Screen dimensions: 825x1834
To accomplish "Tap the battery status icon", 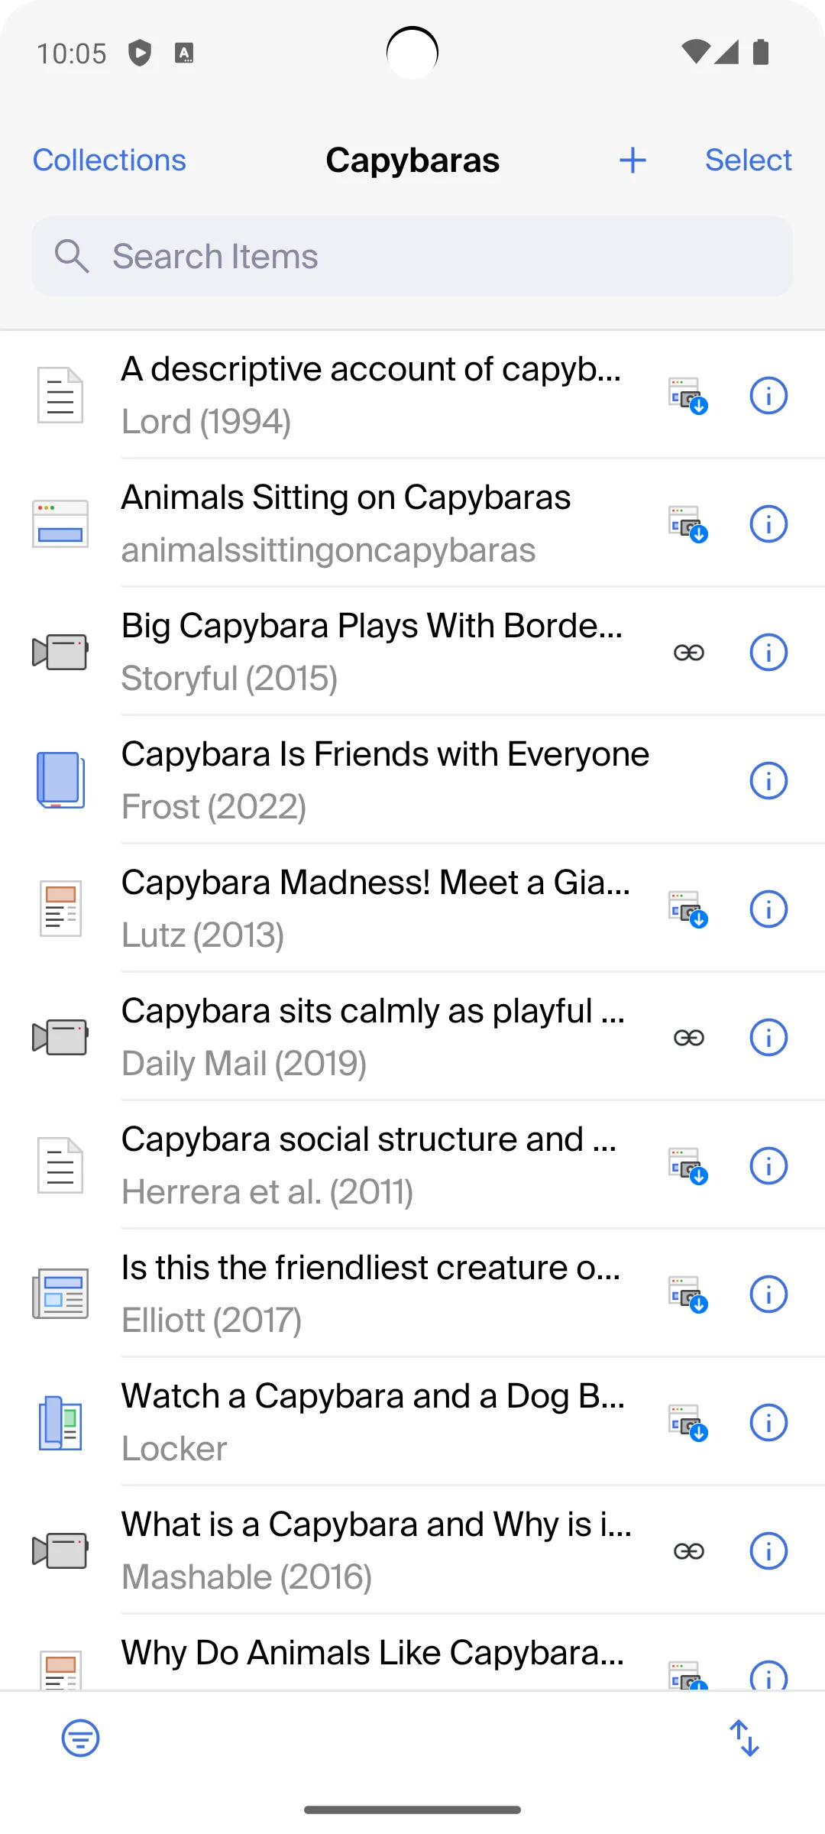I will [761, 52].
